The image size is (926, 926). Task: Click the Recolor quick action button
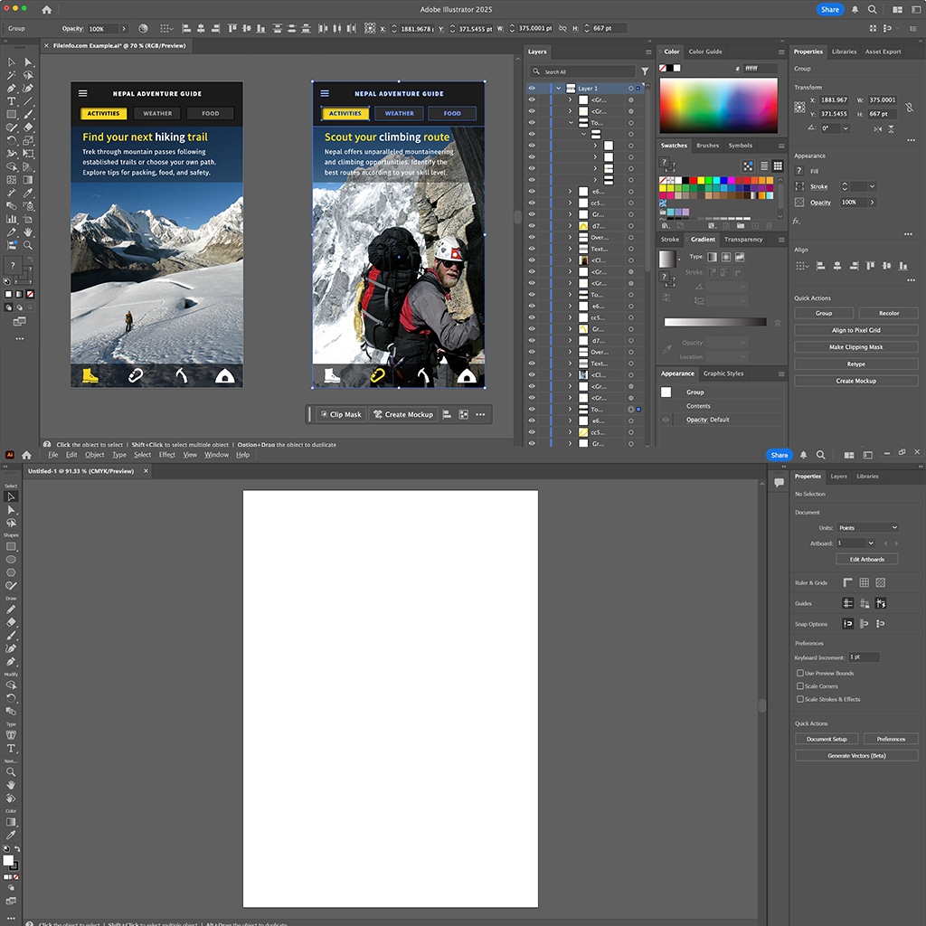(889, 313)
